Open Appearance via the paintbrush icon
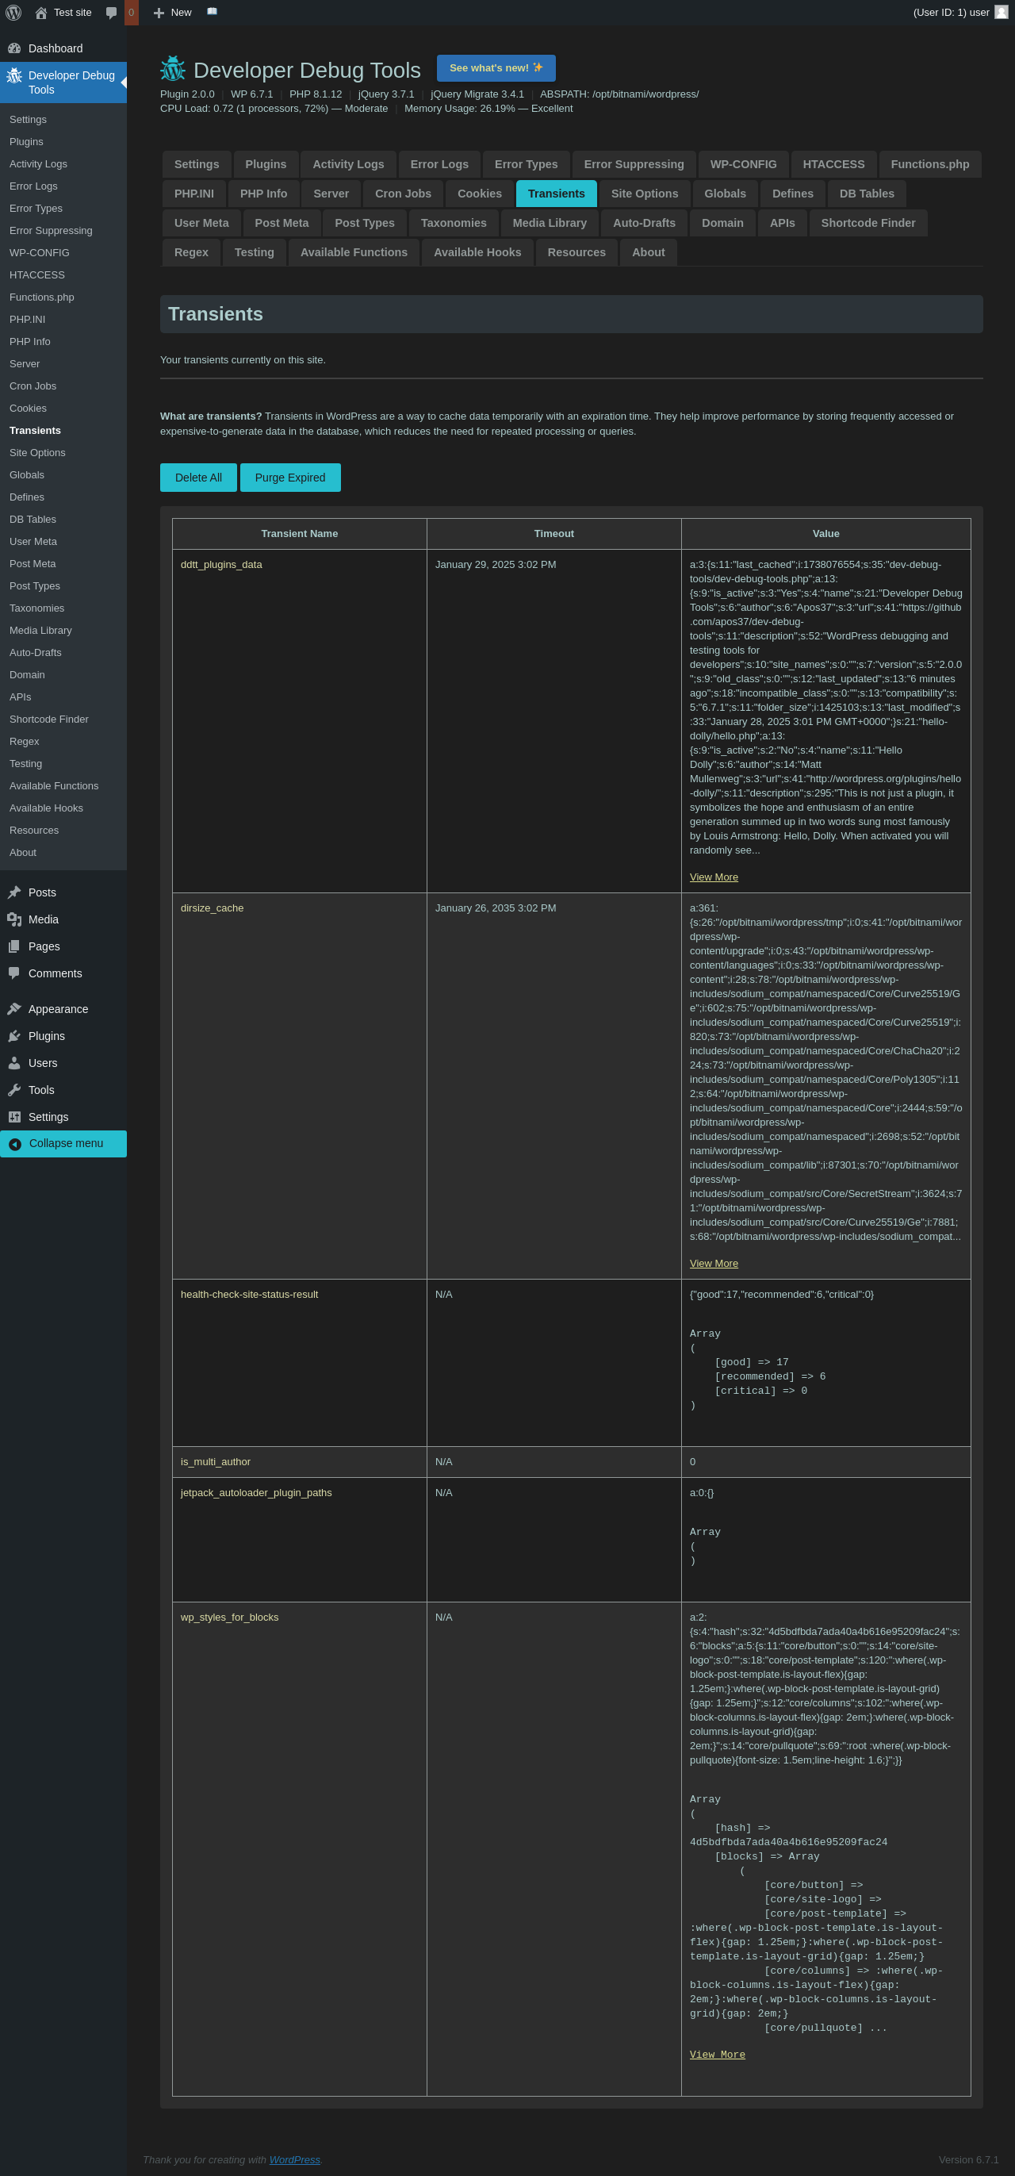The width and height of the screenshot is (1015, 2176). coord(14,1009)
